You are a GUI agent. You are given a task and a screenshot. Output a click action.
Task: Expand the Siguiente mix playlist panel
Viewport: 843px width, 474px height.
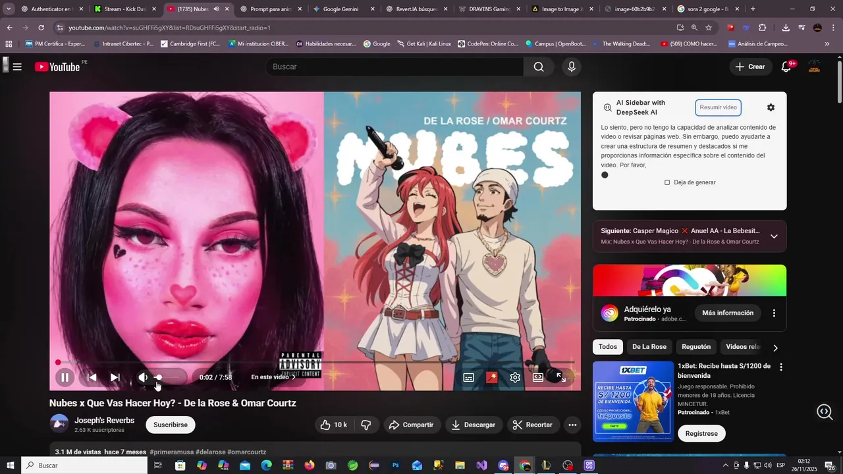774,236
